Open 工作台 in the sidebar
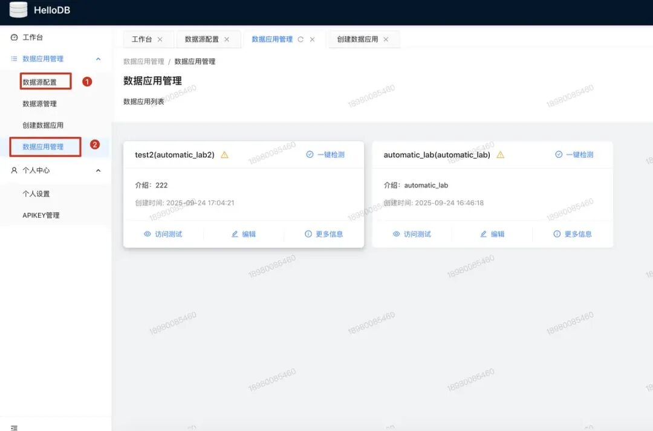Viewport: 653px width, 431px height. (33, 37)
